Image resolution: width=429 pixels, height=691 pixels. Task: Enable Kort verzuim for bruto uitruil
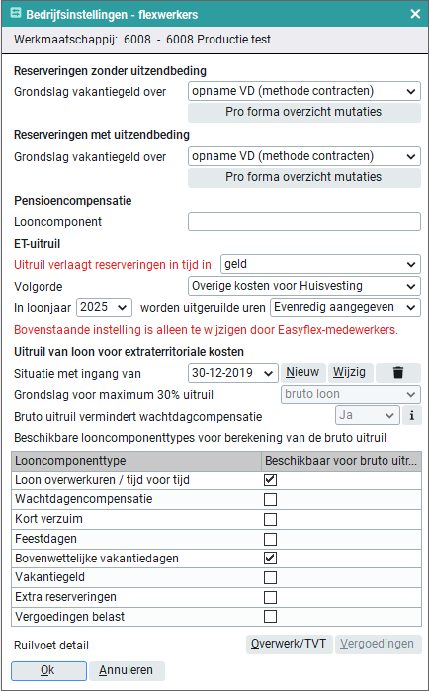coord(270,519)
